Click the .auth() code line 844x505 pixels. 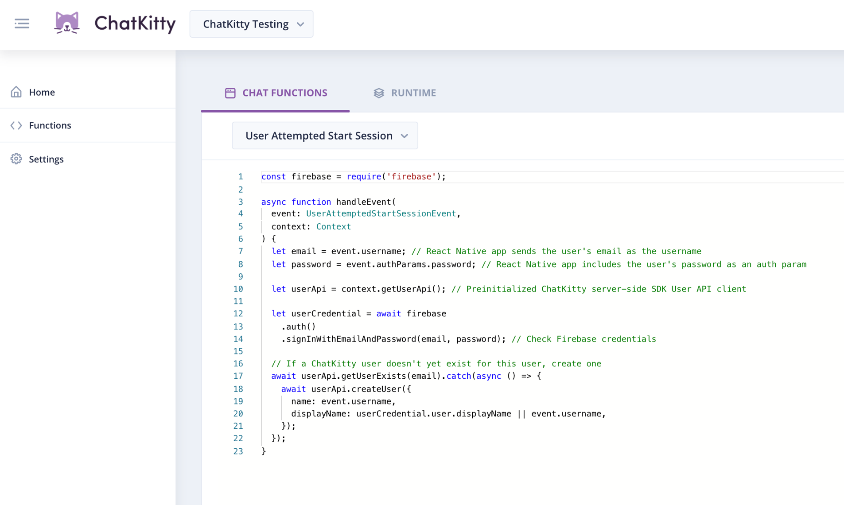(299, 327)
